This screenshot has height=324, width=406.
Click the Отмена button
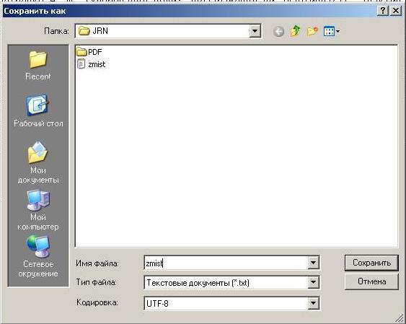[371, 281]
